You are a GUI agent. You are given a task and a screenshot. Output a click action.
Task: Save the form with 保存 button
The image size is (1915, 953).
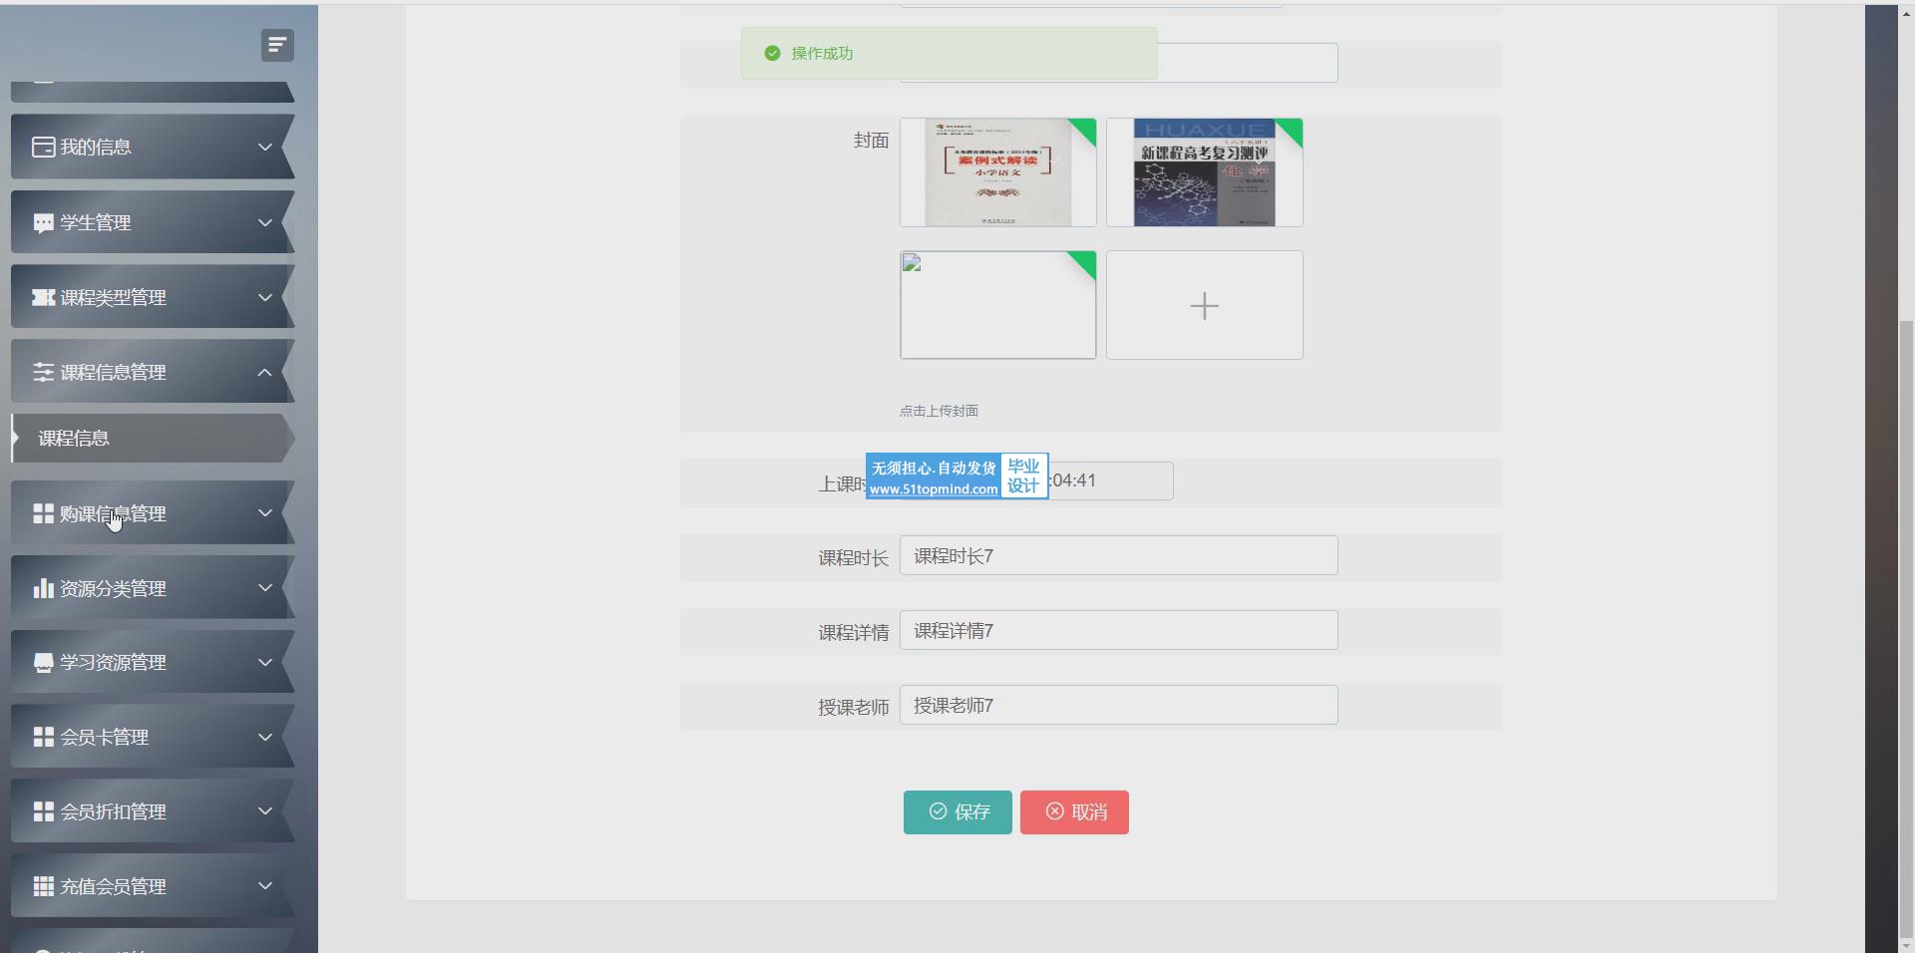coord(957,812)
